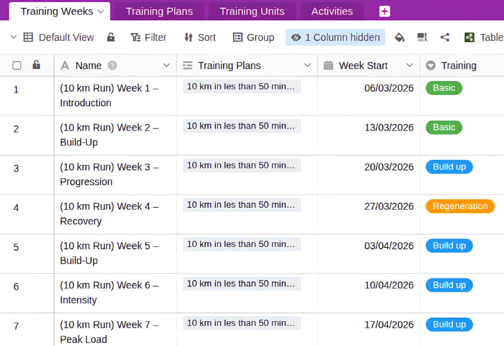Click the Build up tag in row 7
The width and height of the screenshot is (504, 346).
click(x=449, y=324)
